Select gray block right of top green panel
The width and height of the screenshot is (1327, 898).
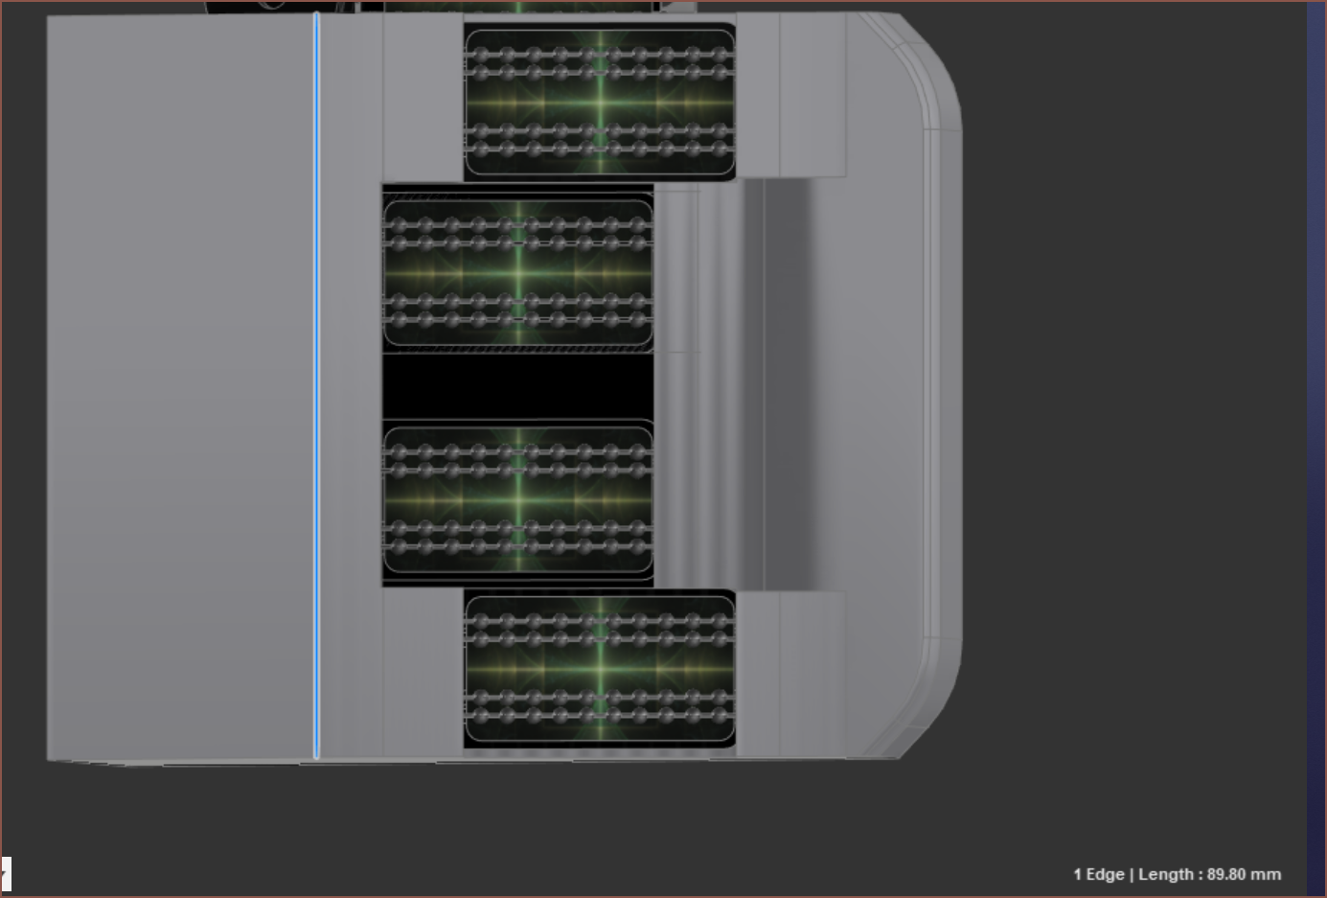point(790,96)
